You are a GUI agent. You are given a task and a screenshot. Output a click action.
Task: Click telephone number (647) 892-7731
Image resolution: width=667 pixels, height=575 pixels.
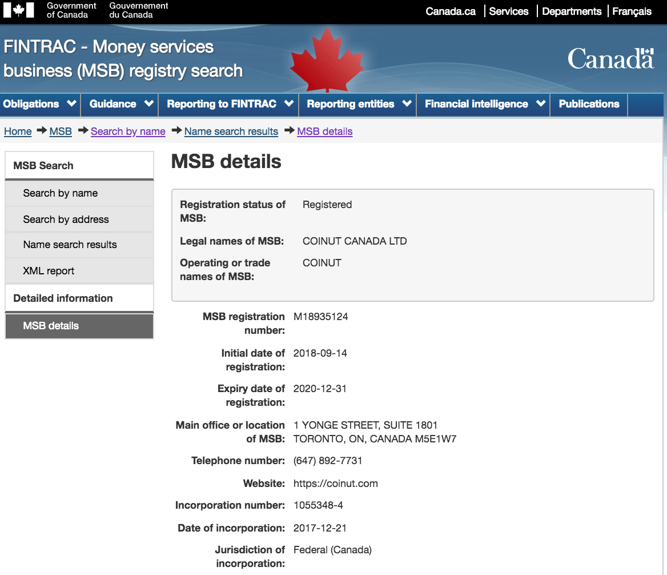pyautogui.click(x=328, y=461)
